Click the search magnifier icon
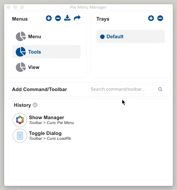 (160, 89)
